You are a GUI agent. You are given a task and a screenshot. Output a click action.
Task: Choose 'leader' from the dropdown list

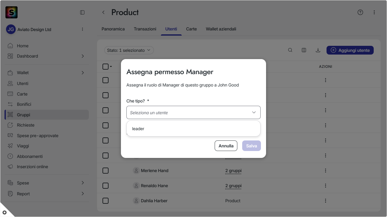coord(193,129)
